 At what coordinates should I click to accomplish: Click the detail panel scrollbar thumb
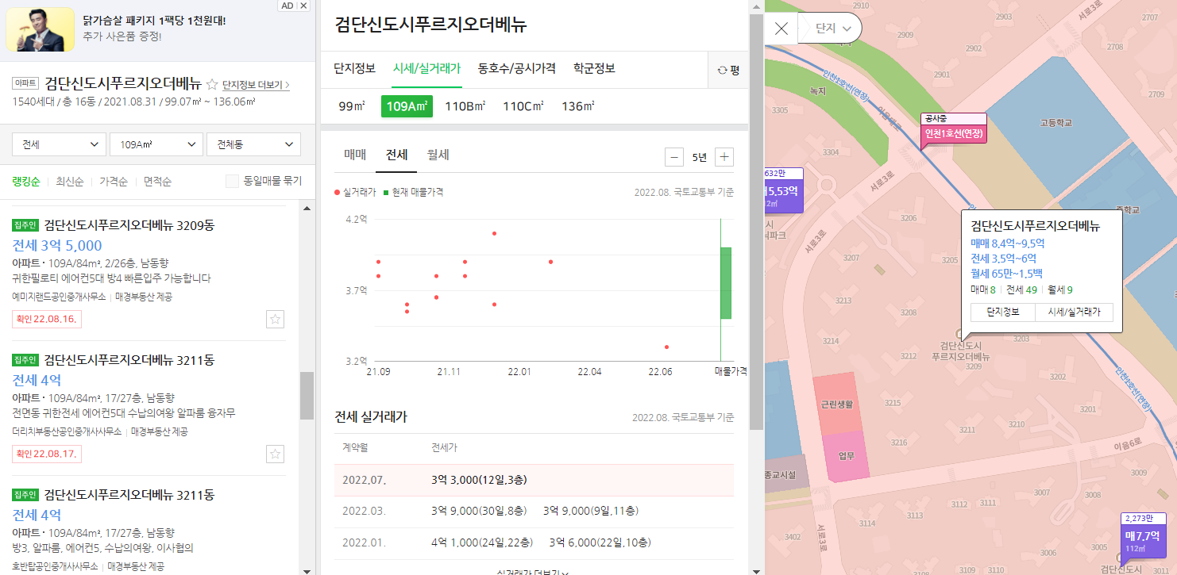[756, 222]
